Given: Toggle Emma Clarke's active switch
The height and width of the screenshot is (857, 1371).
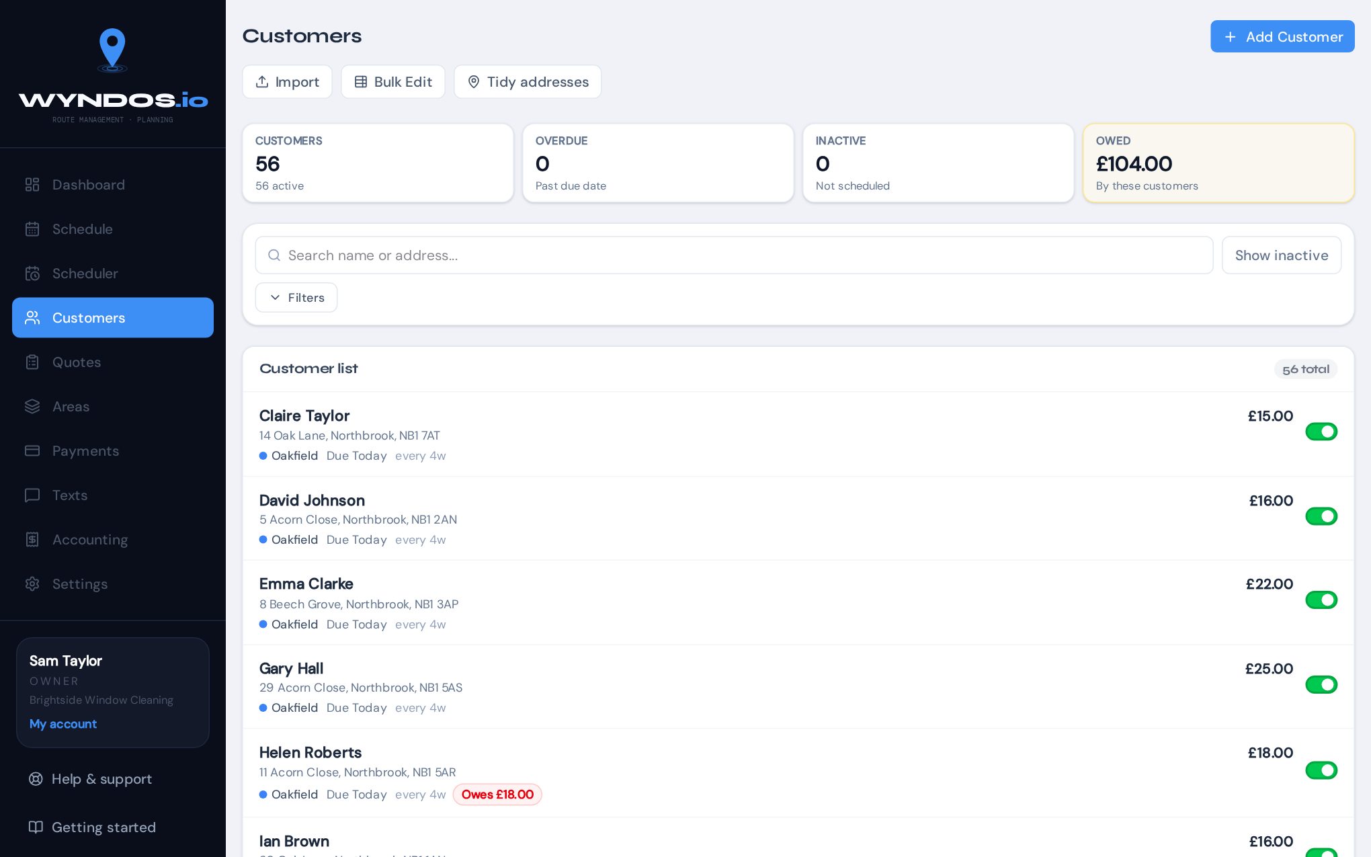Looking at the screenshot, I should coord(1321,600).
